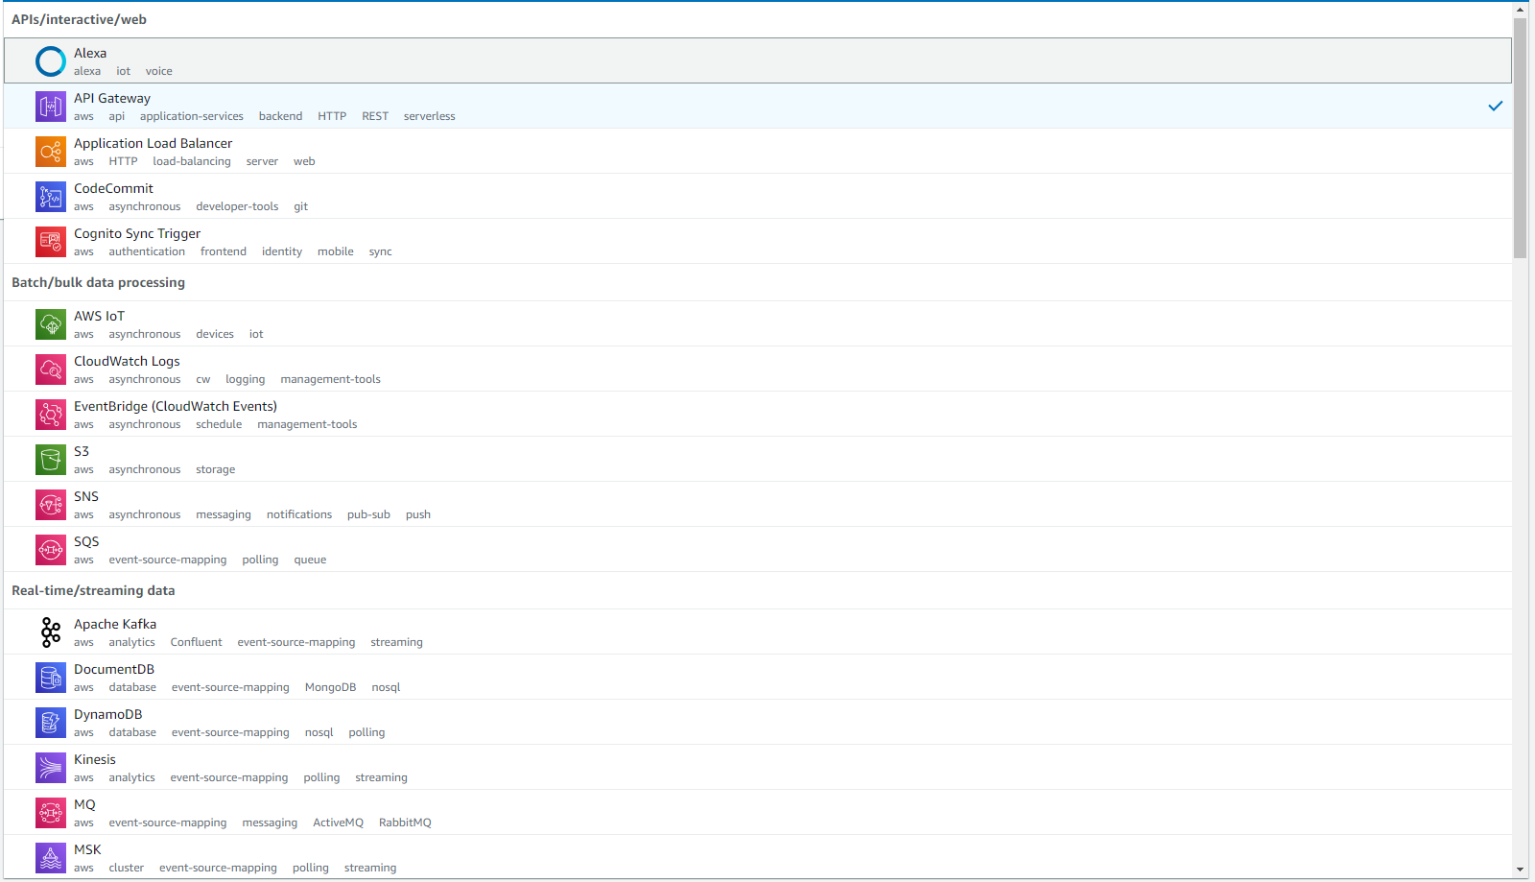Click the DynamoDB icon
The height and width of the screenshot is (882, 1535).
[x=51, y=723]
